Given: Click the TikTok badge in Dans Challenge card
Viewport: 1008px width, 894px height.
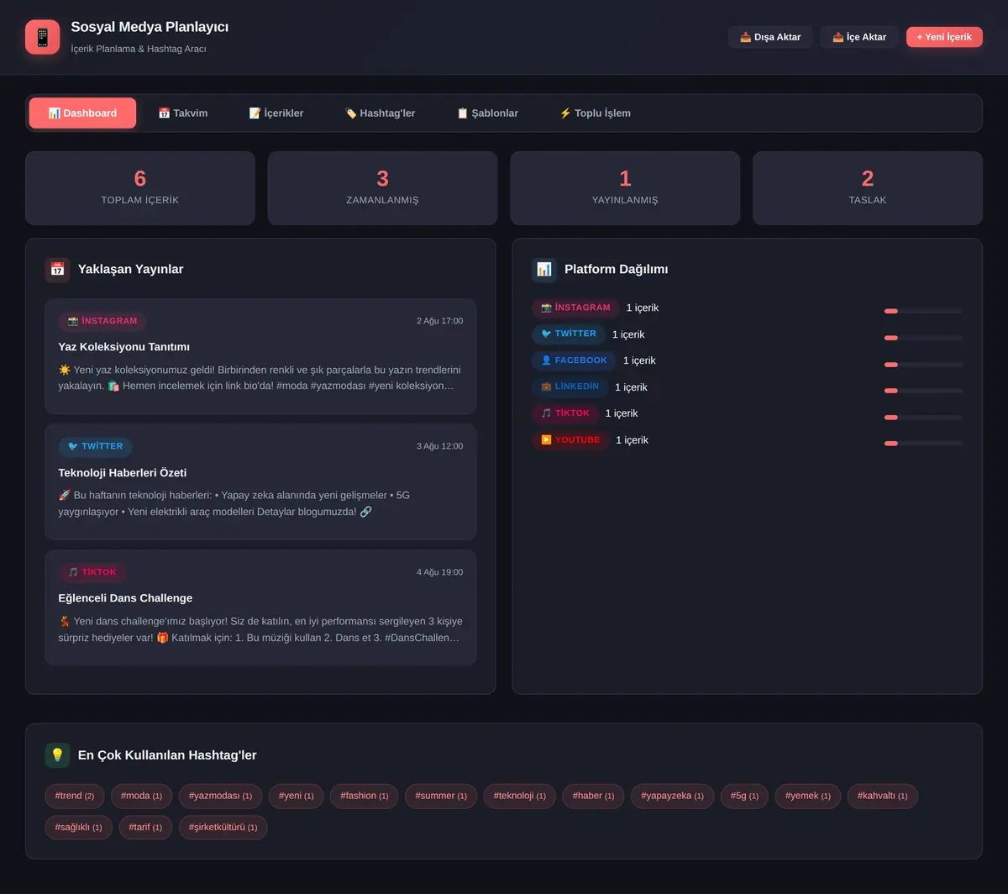Looking at the screenshot, I should pos(92,572).
